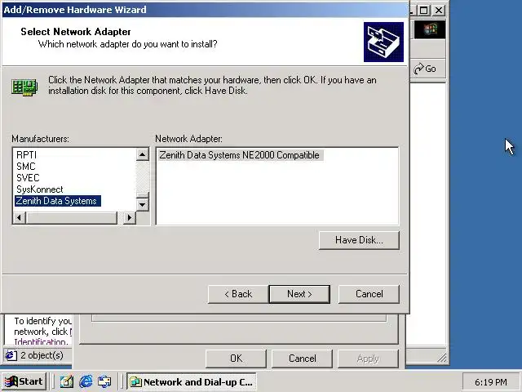
Task: Click the Manufacturers vertical scrollbar thumb
Action: [x=143, y=195]
